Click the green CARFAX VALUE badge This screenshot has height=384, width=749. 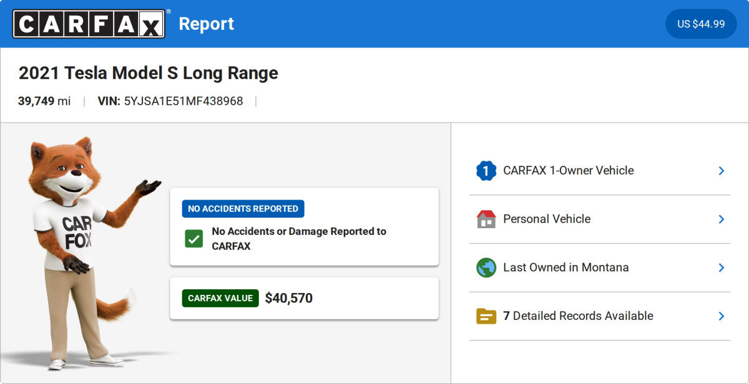pos(220,298)
